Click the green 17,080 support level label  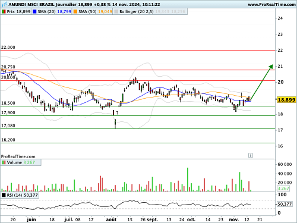coord(8,125)
